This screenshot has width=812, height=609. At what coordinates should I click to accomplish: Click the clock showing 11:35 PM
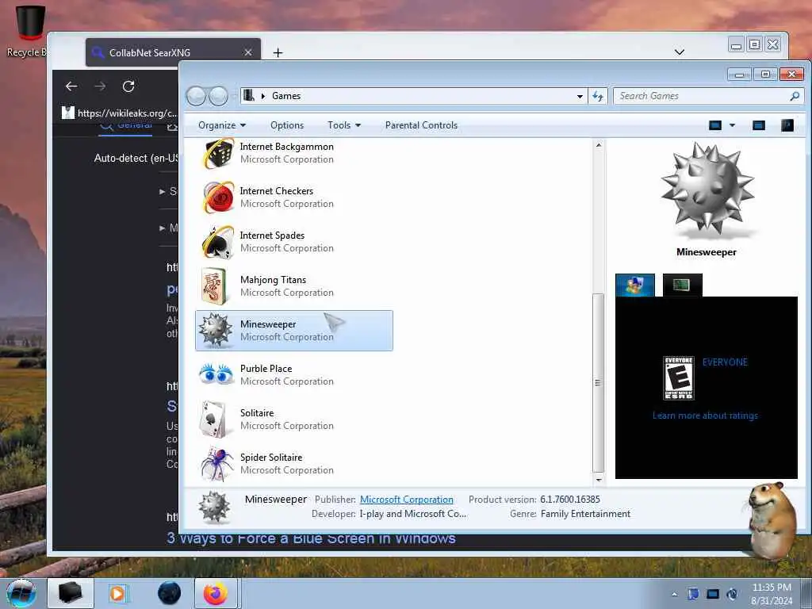(772, 588)
